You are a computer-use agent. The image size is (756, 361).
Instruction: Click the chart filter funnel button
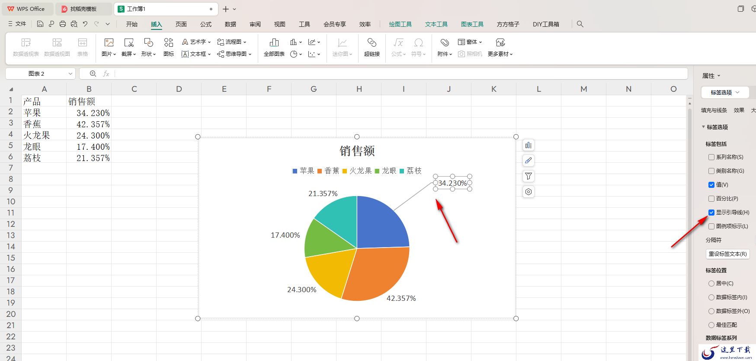[529, 176]
